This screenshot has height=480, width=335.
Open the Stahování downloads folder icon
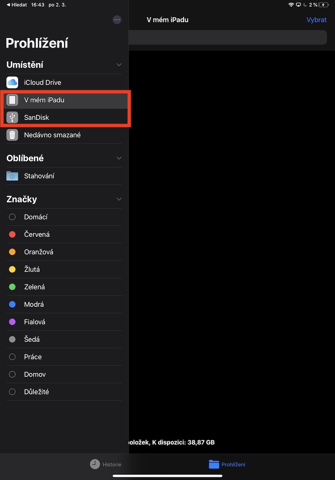(x=12, y=176)
